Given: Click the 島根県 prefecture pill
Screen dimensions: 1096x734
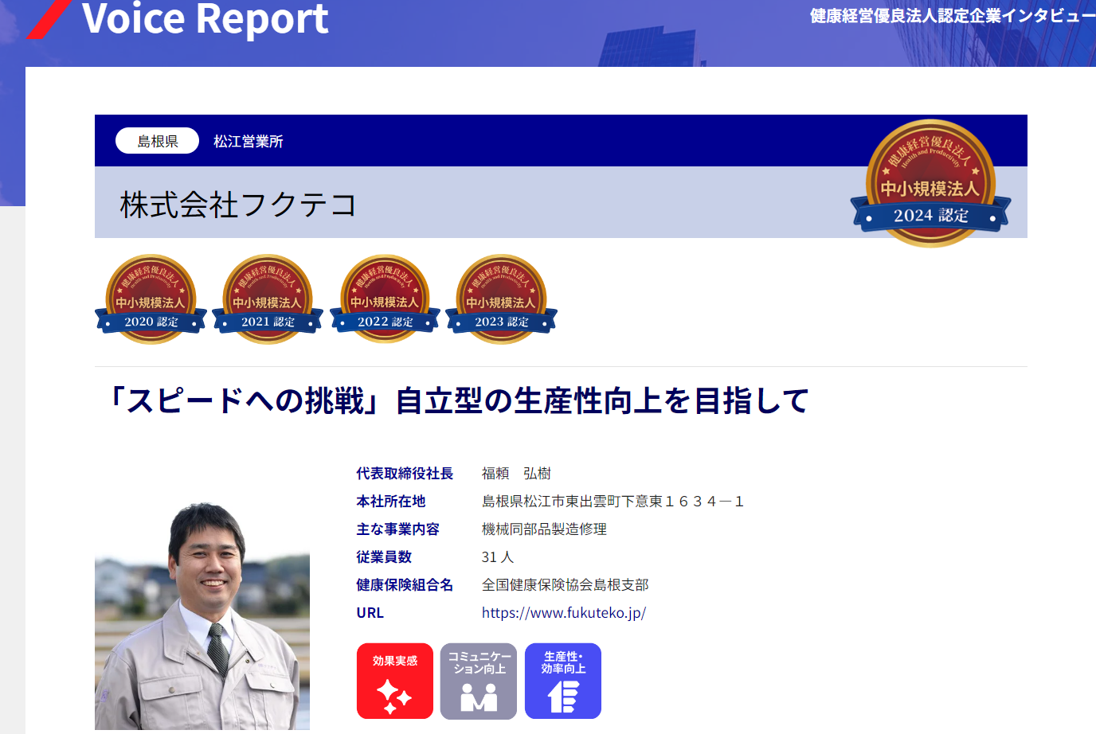Looking at the screenshot, I should (x=157, y=141).
